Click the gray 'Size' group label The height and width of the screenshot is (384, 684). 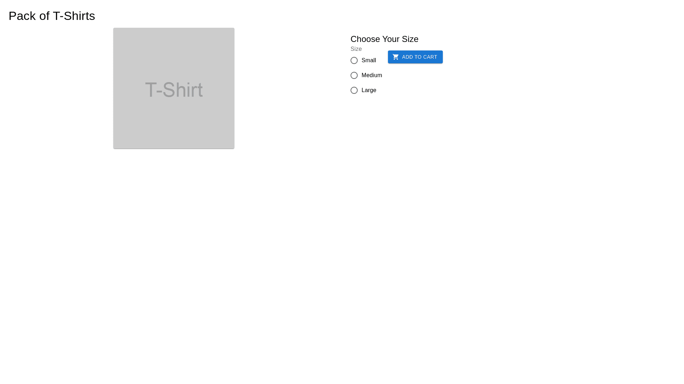point(356,49)
